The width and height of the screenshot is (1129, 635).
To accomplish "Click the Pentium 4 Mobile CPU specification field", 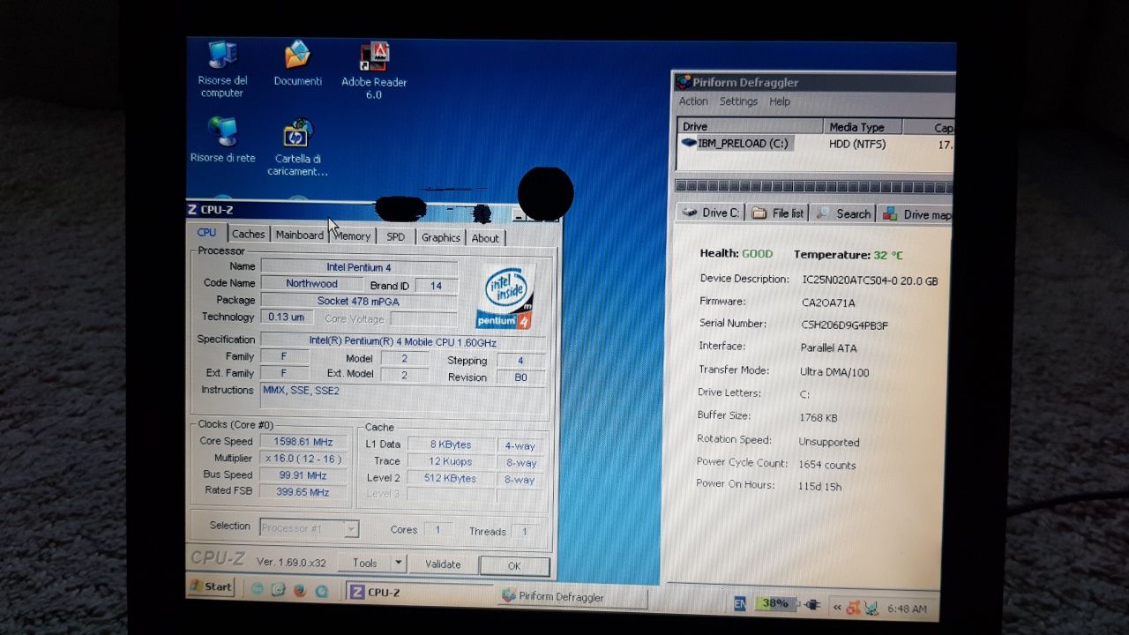I will (403, 341).
